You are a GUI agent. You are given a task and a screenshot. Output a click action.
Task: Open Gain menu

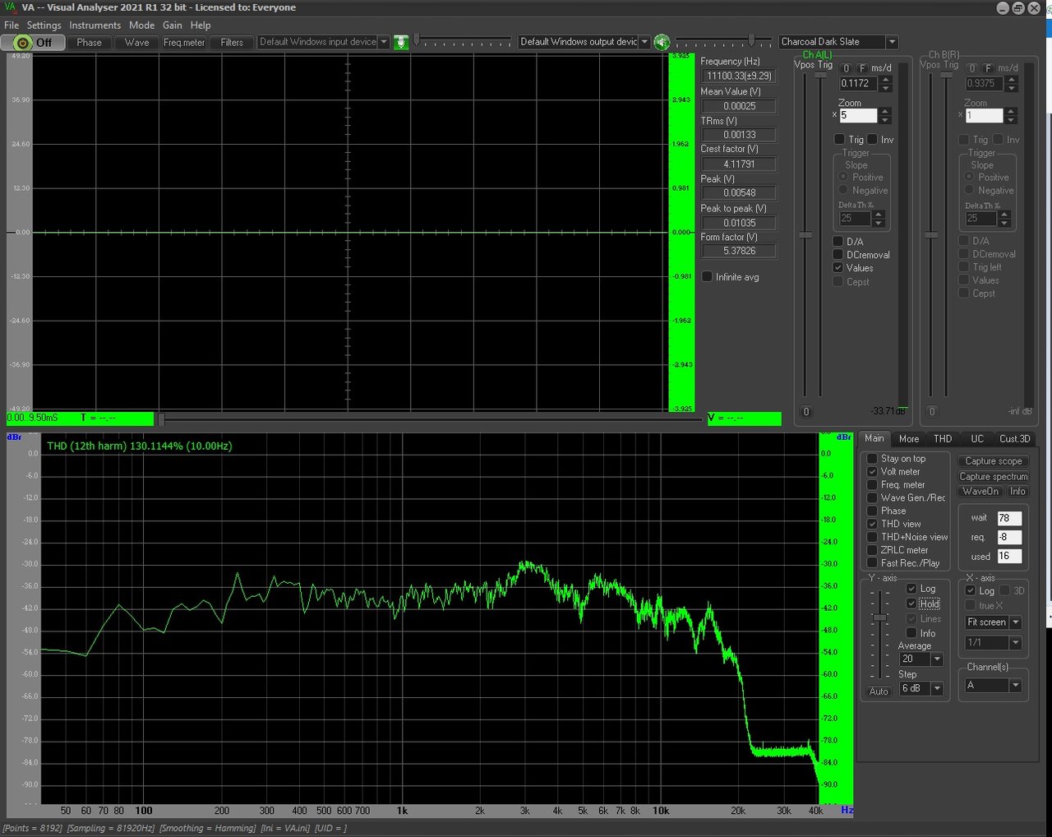tap(173, 25)
